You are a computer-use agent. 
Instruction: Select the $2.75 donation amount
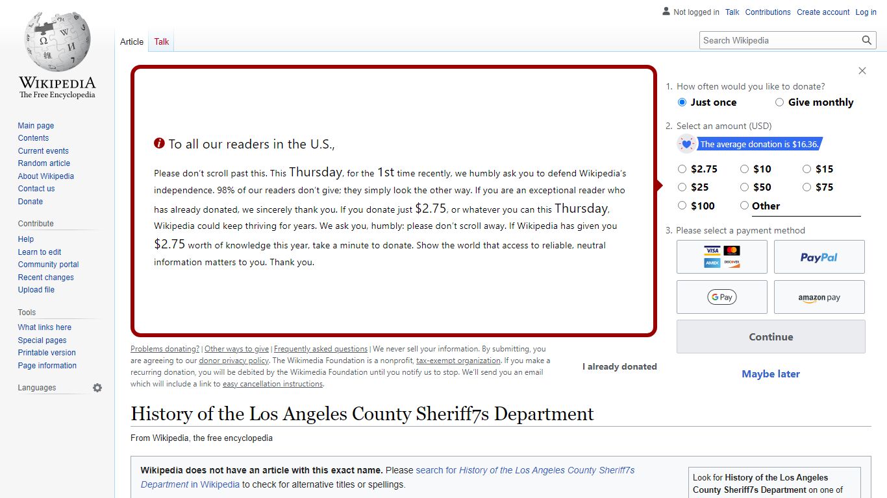pyautogui.click(x=682, y=169)
